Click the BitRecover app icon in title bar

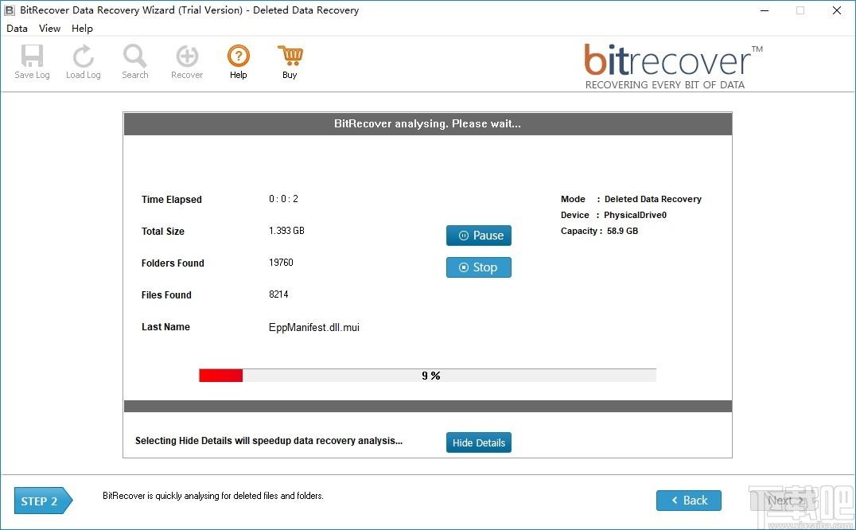coord(10,10)
